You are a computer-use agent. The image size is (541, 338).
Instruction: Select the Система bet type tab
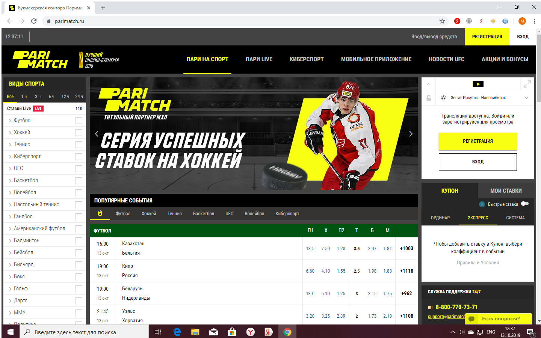(515, 218)
